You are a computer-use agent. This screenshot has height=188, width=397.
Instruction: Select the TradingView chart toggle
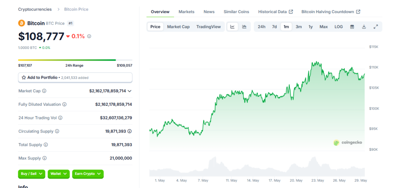pos(209,27)
